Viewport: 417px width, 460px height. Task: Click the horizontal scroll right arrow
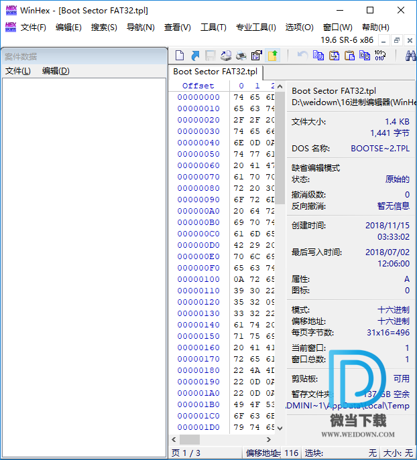(268, 439)
